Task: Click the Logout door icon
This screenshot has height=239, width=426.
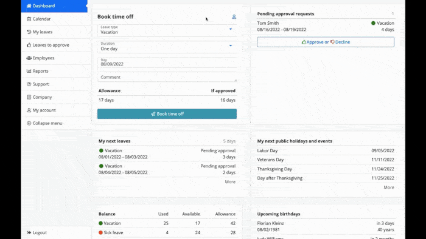Action: tap(29, 232)
